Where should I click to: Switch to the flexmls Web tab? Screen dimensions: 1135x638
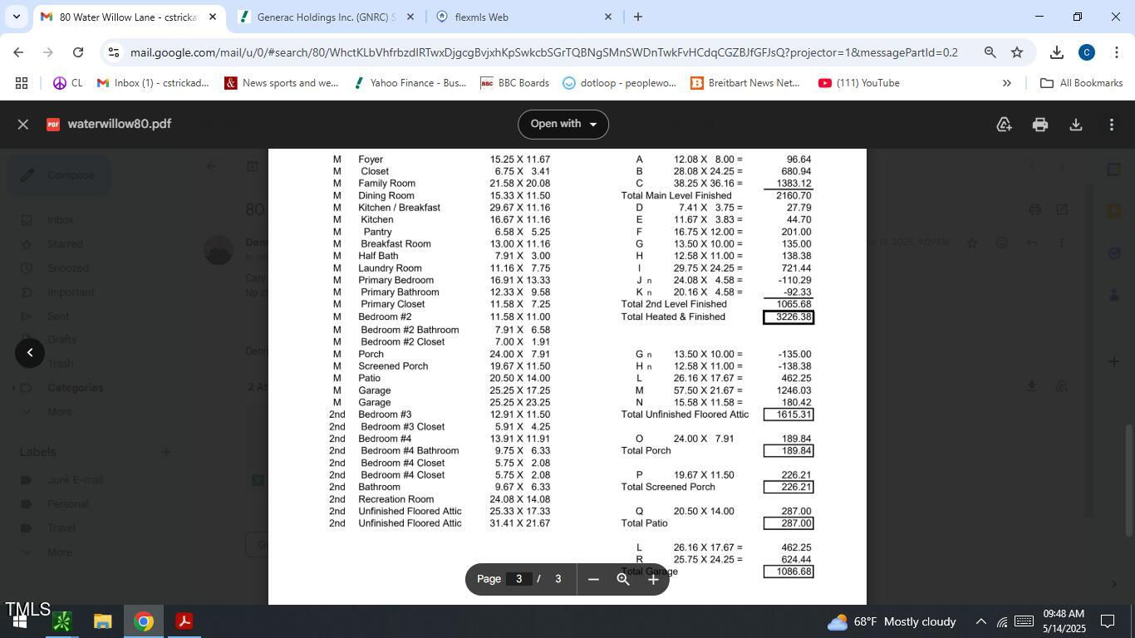point(525,17)
